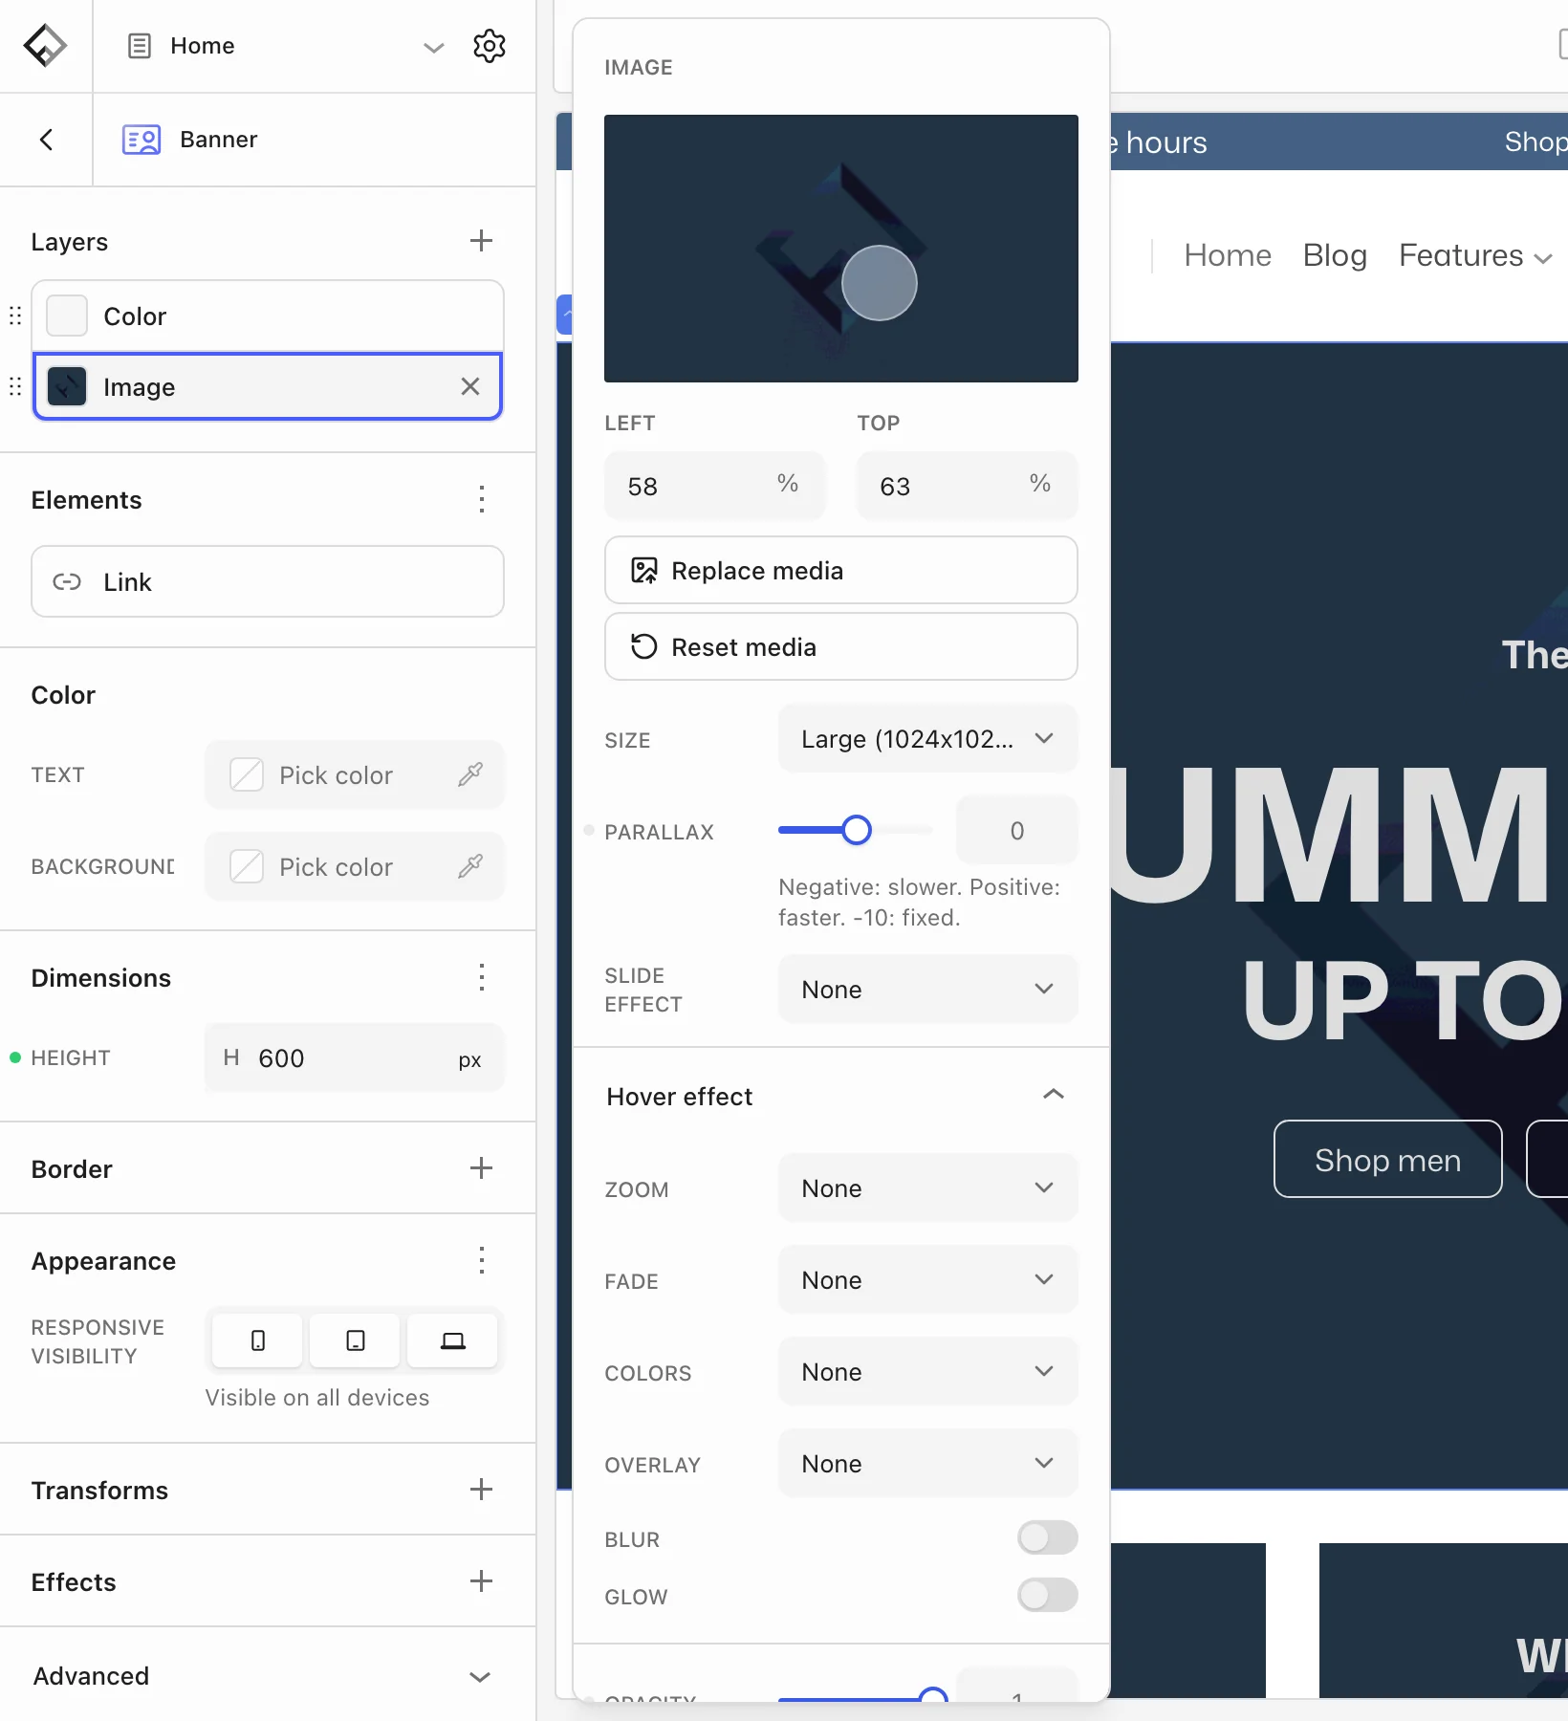Add Transforms with plus icon

click(x=481, y=1490)
